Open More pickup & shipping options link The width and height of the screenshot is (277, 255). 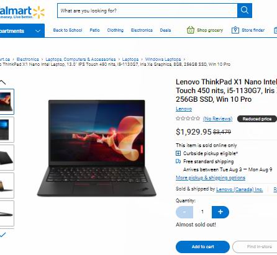tap(211, 177)
